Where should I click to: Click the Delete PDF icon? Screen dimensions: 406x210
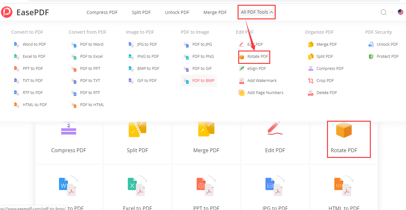tap(311, 93)
